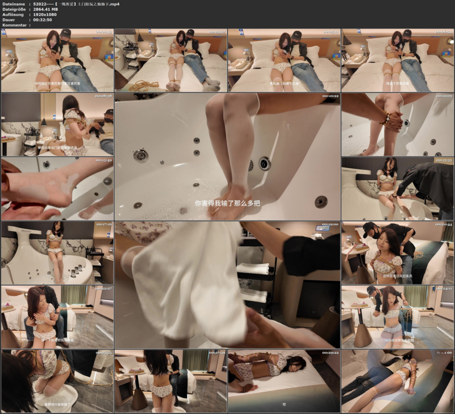Select the frame stamped 00:06:54
The height and width of the screenshot is (414, 455).
(398, 60)
